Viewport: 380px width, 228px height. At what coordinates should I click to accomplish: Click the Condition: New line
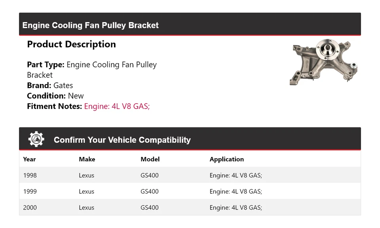pos(55,96)
